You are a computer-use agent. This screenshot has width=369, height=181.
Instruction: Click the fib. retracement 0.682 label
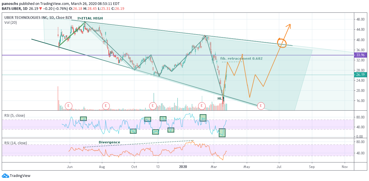241,58
